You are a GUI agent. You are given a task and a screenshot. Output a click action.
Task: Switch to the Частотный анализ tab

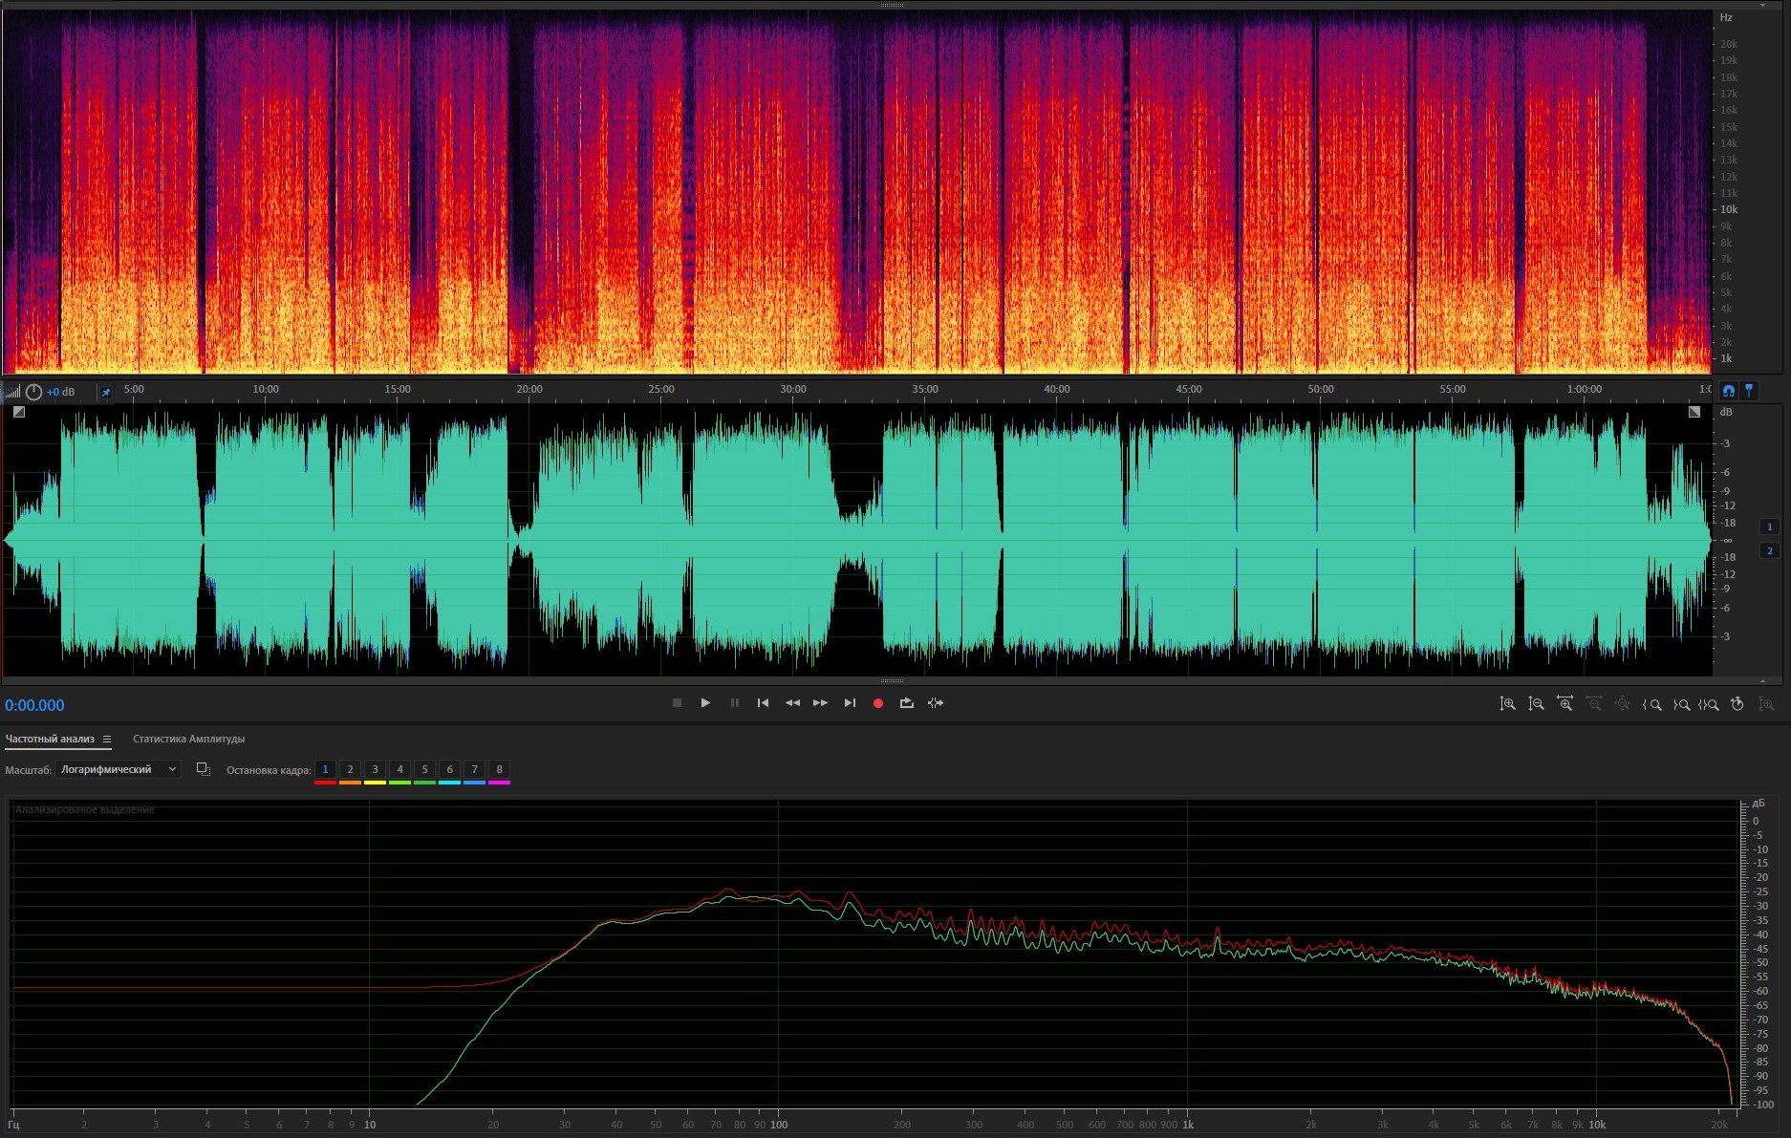50,739
